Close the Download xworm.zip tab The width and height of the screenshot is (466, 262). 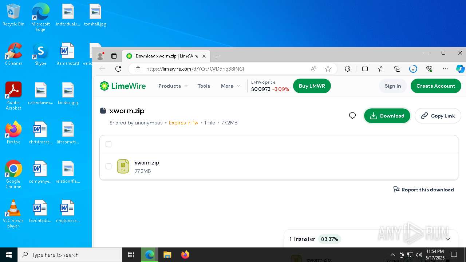pyautogui.click(x=204, y=56)
